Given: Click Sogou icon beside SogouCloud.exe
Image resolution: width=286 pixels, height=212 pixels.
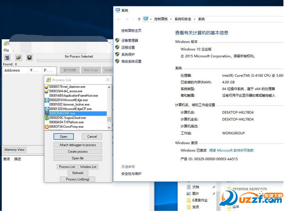Looking at the screenshot, I should 47,118.
